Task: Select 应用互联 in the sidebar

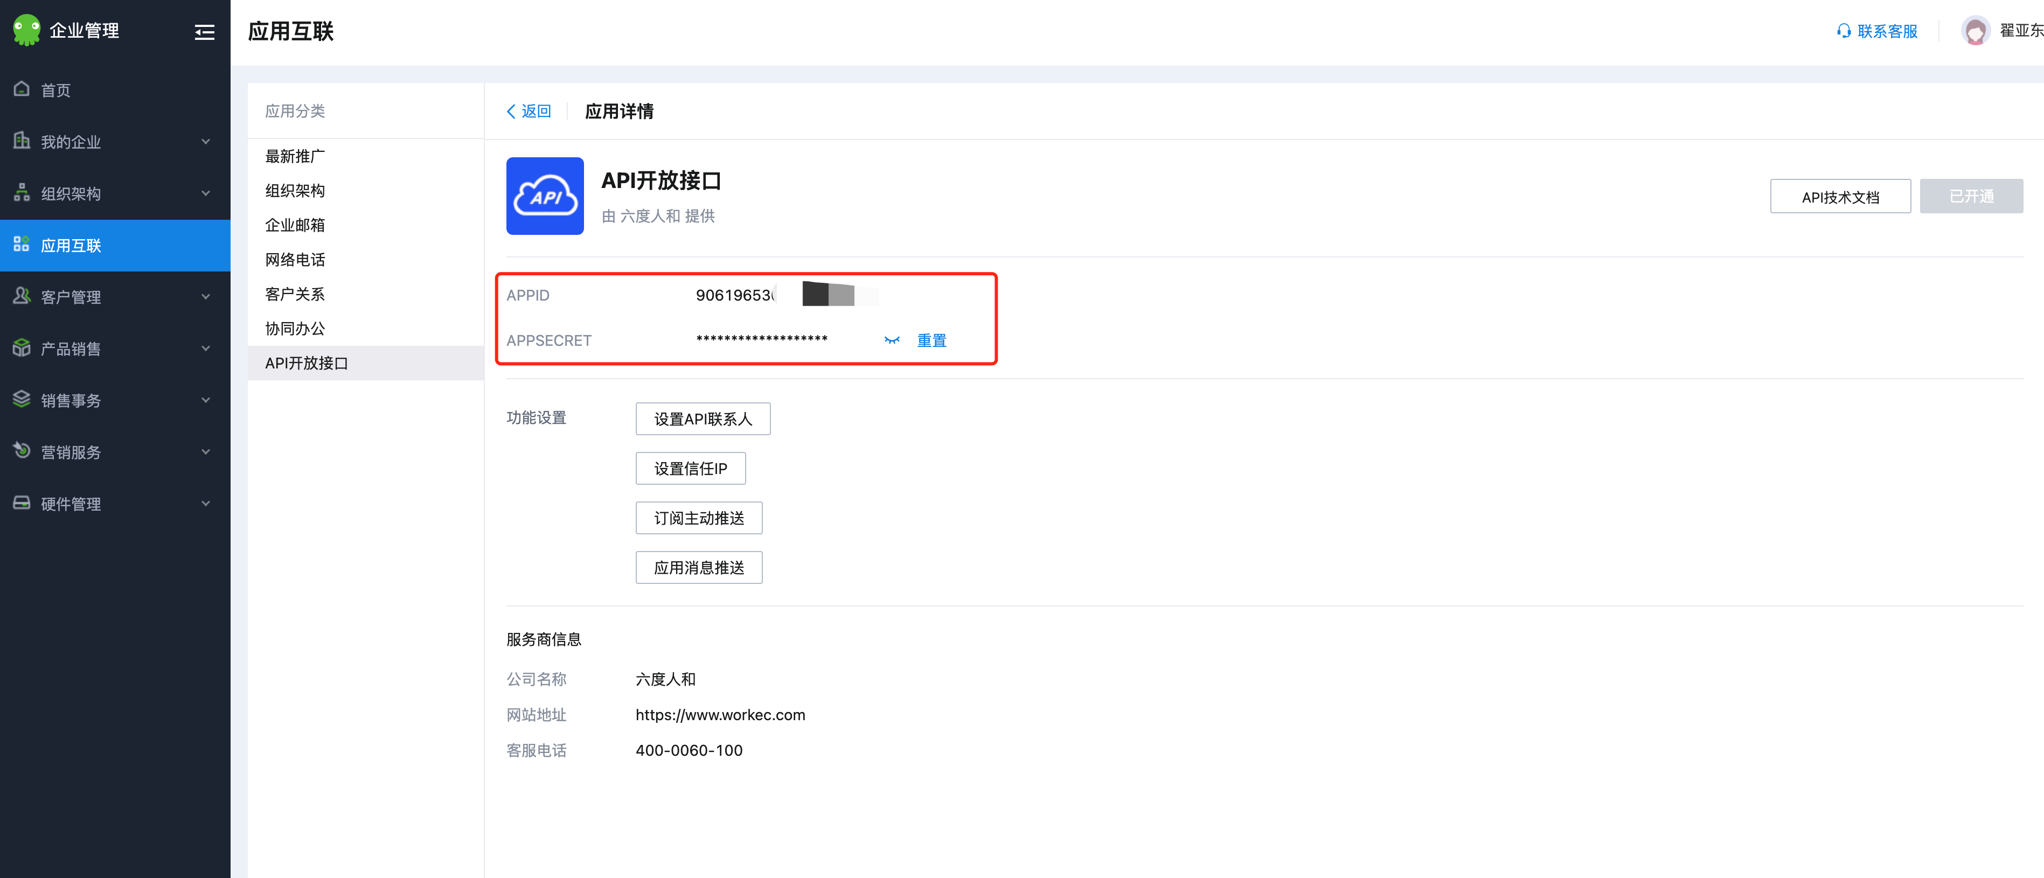Action: tap(115, 245)
